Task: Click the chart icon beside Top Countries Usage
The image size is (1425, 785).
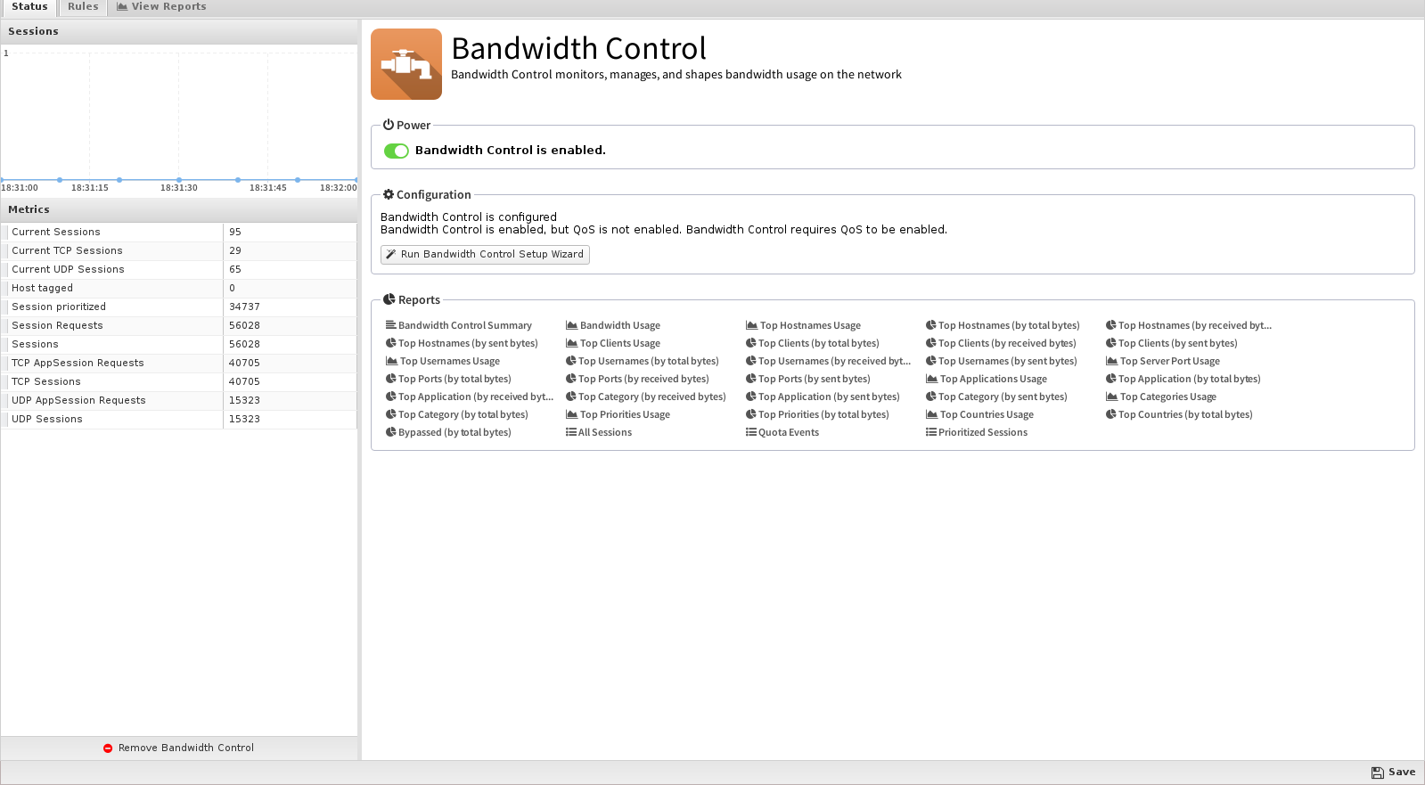Action: click(931, 414)
